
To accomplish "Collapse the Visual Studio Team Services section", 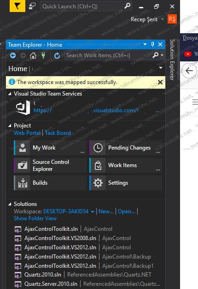I will point(10,94).
